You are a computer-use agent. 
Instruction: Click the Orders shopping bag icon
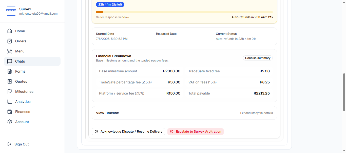[10, 41]
